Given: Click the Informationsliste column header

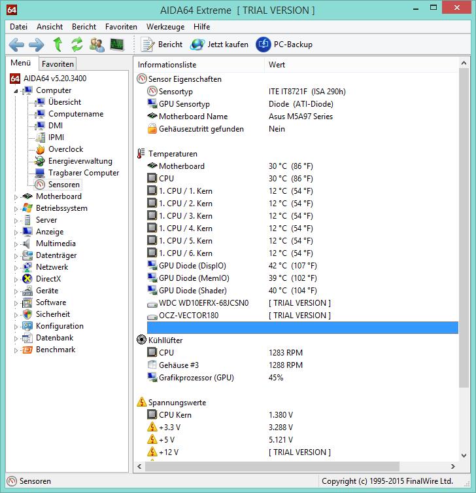Looking at the screenshot, I should coord(199,65).
